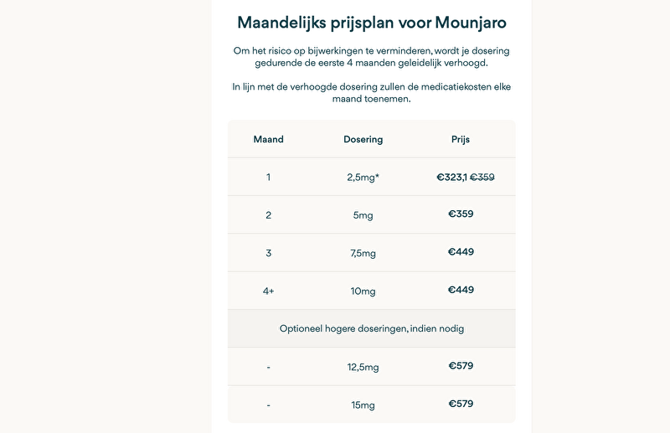The width and height of the screenshot is (670, 433).
Task: Select the "Prijs" column header
Action: click(x=461, y=139)
